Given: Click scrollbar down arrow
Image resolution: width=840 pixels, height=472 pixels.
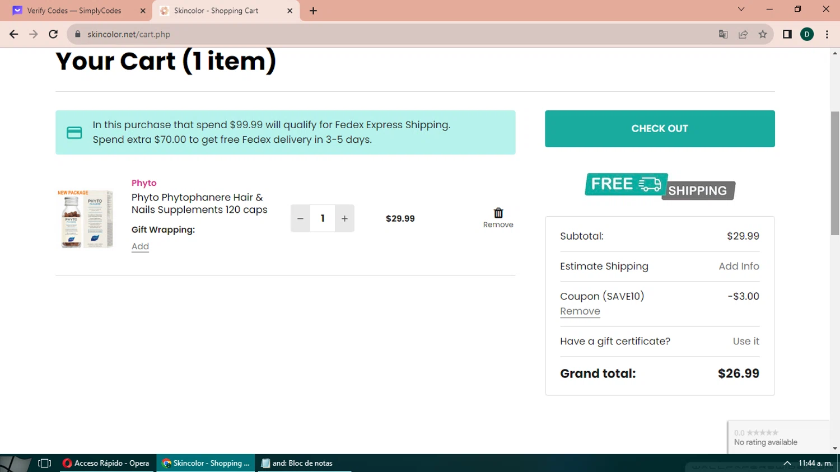Looking at the screenshot, I should click(x=835, y=448).
